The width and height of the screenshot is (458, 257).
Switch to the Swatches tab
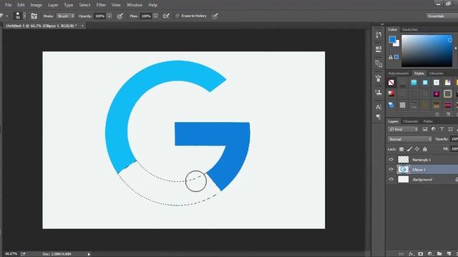(x=410, y=29)
